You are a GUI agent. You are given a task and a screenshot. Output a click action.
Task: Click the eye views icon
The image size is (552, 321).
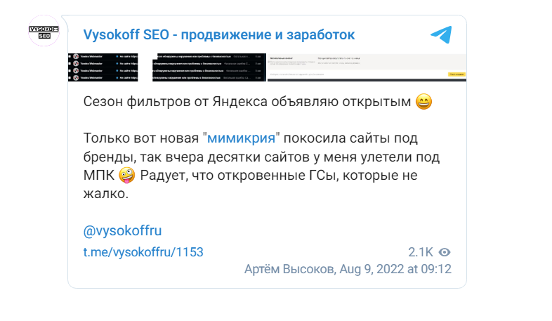click(445, 252)
